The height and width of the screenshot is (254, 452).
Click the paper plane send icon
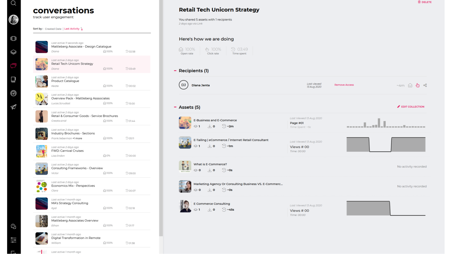point(13,107)
